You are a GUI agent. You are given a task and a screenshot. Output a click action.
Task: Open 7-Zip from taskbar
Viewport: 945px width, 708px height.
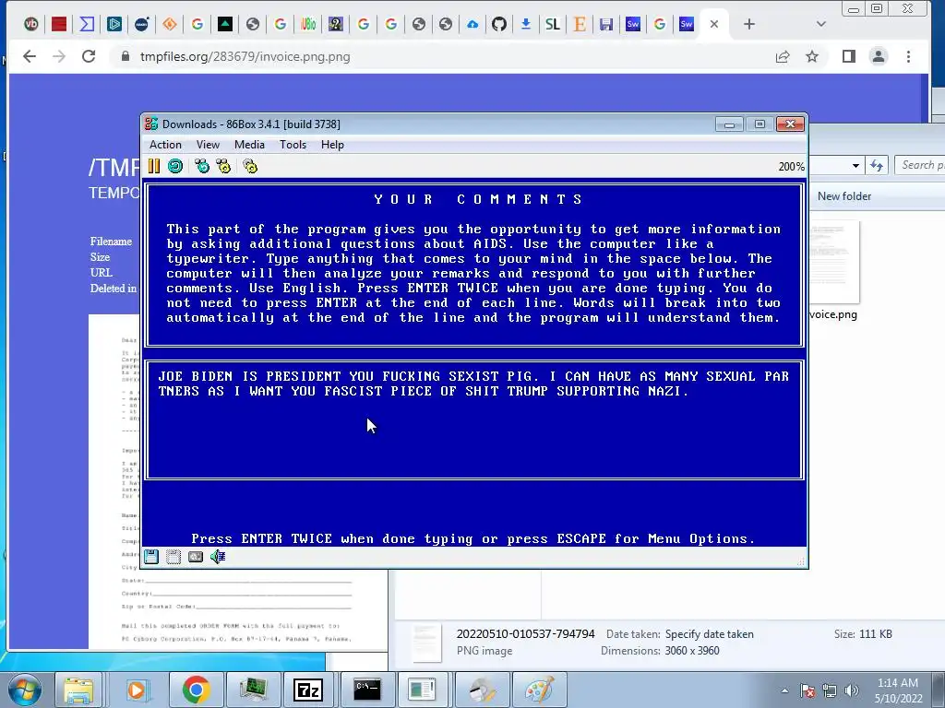point(307,690)
